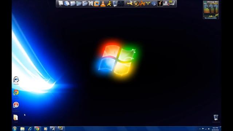Image resolution: width=233 pixels, height=131 pixels.
Task: Open the taskbar clock and date
Action: (215, 129)
